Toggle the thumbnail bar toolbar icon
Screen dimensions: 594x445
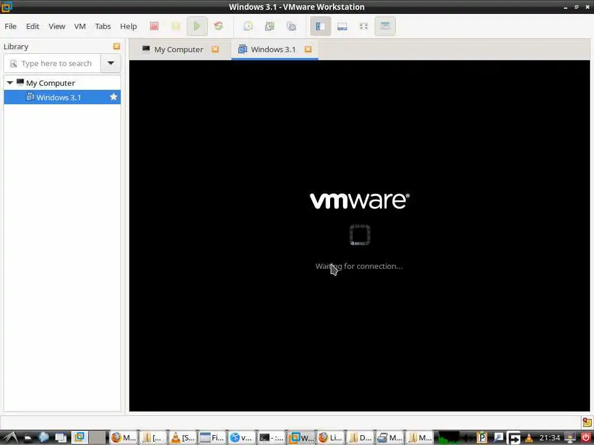point(342,26)
